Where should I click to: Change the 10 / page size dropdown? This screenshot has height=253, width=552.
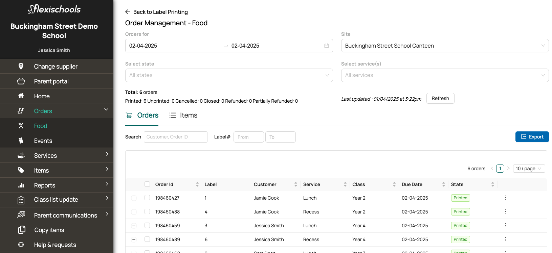529,169
